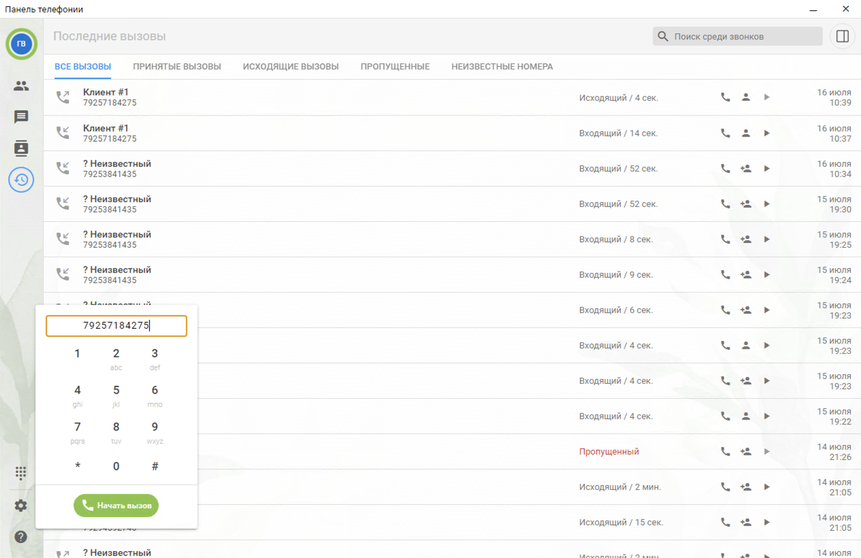Toggle the dialpad keypad icon
861x558 pixels.
tap(21, 473)
